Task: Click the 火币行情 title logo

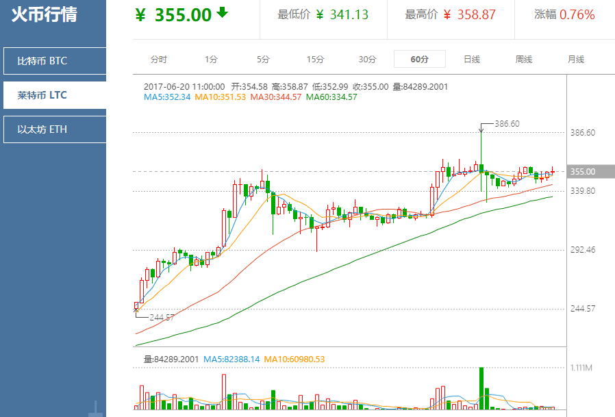Action: click(45, 14)
